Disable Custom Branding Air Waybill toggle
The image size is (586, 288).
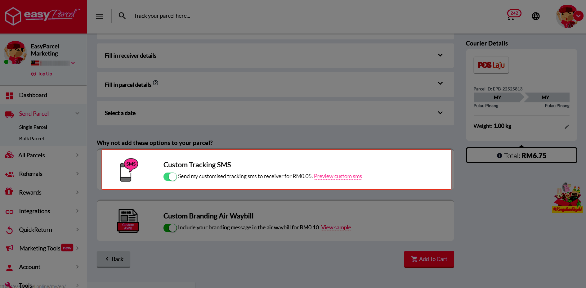tap(170, 228)
